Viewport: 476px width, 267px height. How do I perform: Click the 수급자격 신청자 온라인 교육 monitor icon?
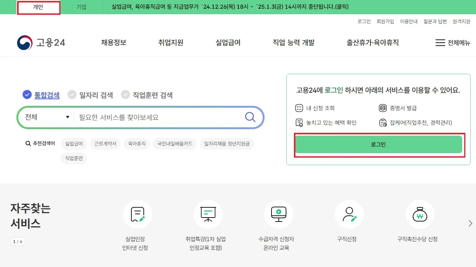click(278, 215)
